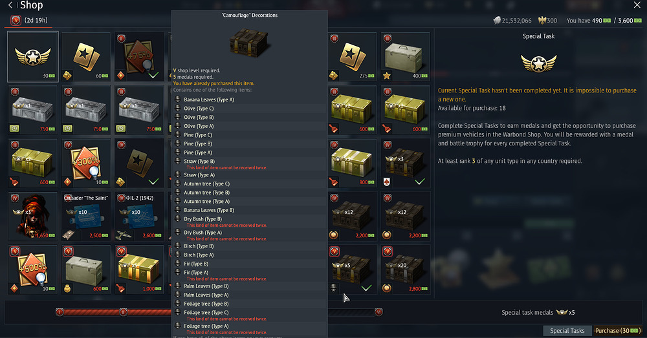647x338 pixels.
Task: Click level II marker on progress bar
Action: [123, 312]
